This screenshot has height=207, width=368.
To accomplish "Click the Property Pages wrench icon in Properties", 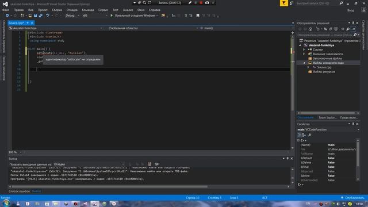I will [x=310, y=135].
